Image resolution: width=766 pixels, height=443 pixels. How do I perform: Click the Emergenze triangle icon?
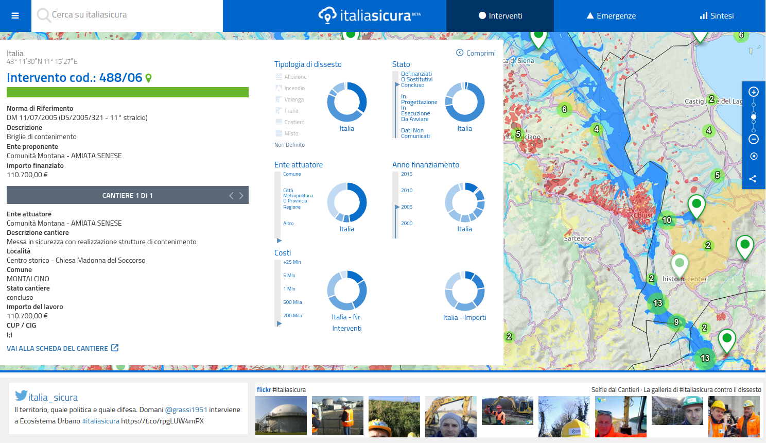point(590,15)
